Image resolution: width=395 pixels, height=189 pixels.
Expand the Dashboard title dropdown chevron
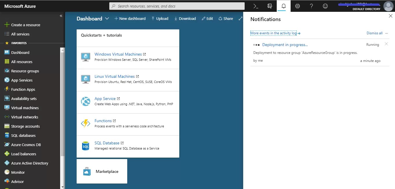coord(107,18)
